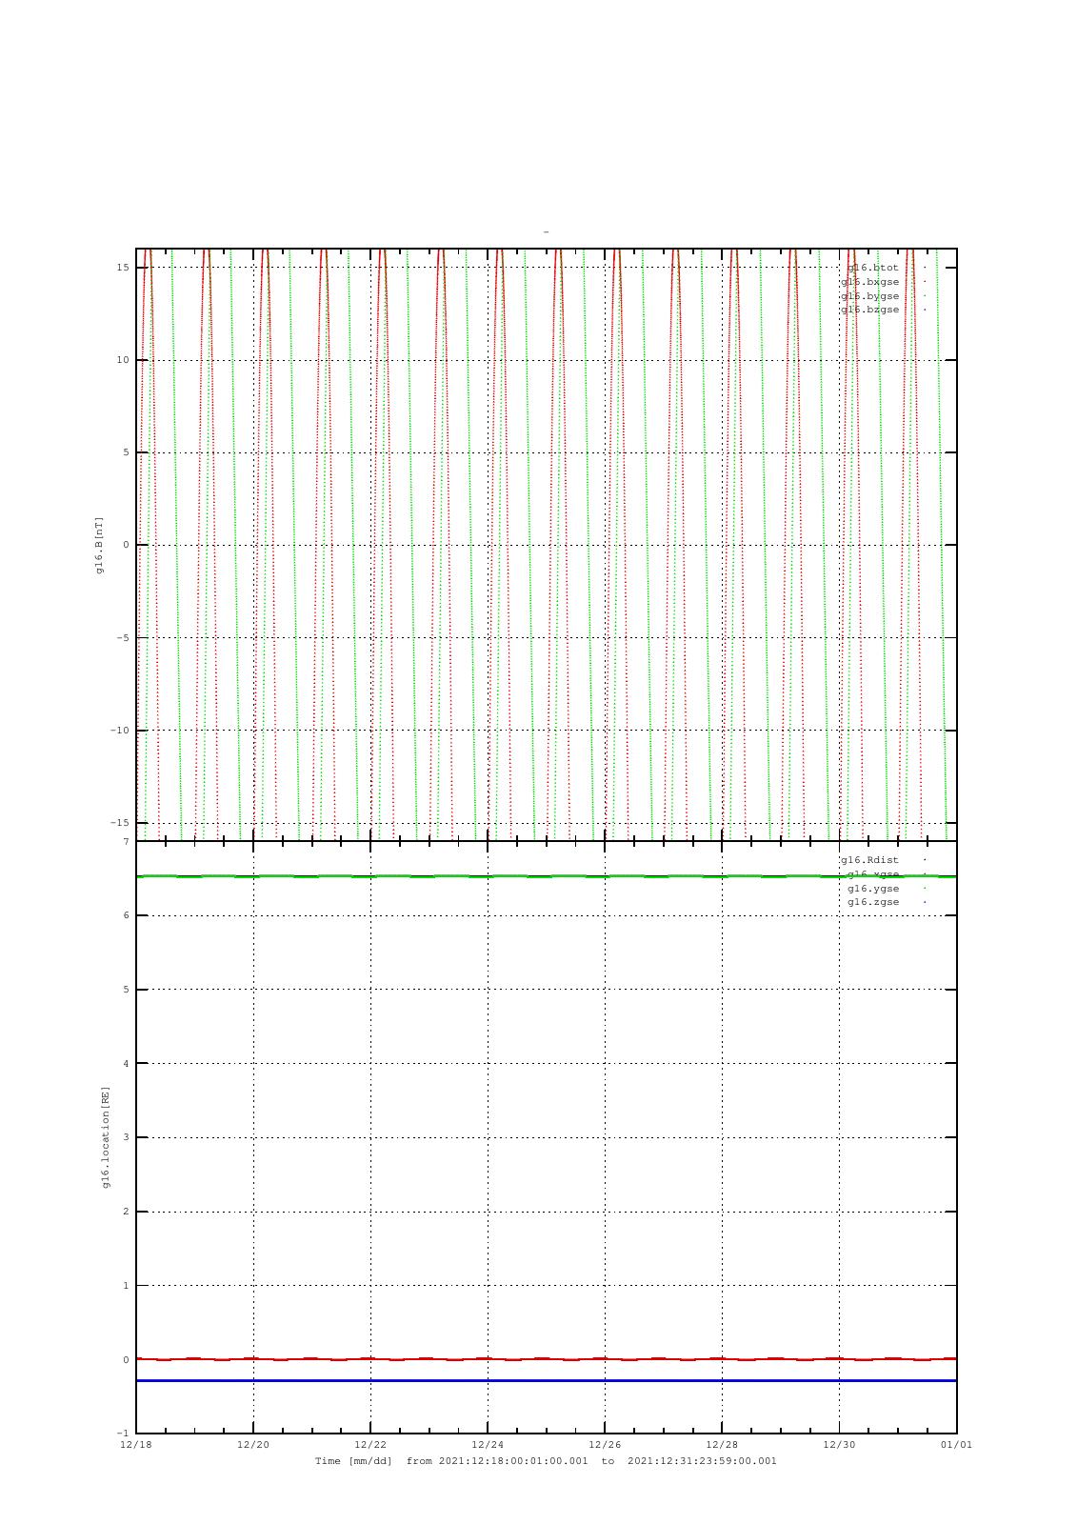Click the green line in the location plot
1077x1524 pixels.
click(x=547, y=876)
